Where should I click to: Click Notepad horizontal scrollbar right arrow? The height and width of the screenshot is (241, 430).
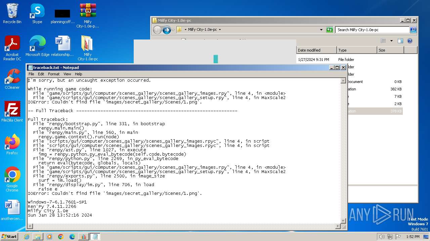click(x=338, y=226)
